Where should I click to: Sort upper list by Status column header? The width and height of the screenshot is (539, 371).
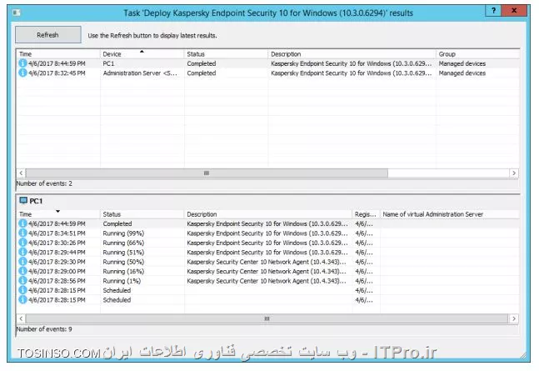[x=226, y=54]
